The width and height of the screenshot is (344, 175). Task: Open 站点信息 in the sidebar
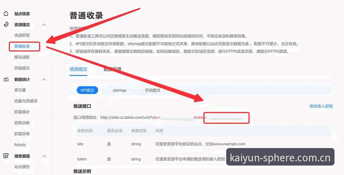click(x=22, y=14)
